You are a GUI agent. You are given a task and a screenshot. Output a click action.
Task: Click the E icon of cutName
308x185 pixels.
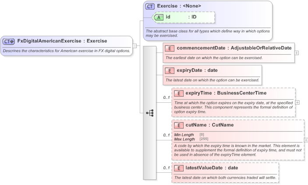[179, 126]
